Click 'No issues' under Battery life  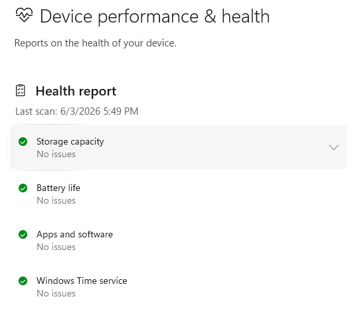56,200
